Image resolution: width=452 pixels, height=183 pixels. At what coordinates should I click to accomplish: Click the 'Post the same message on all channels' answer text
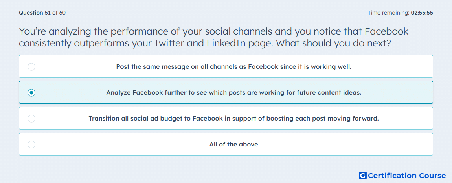point(234,67)
